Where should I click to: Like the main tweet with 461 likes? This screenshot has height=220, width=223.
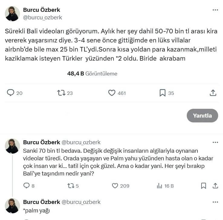click(112, 93)
